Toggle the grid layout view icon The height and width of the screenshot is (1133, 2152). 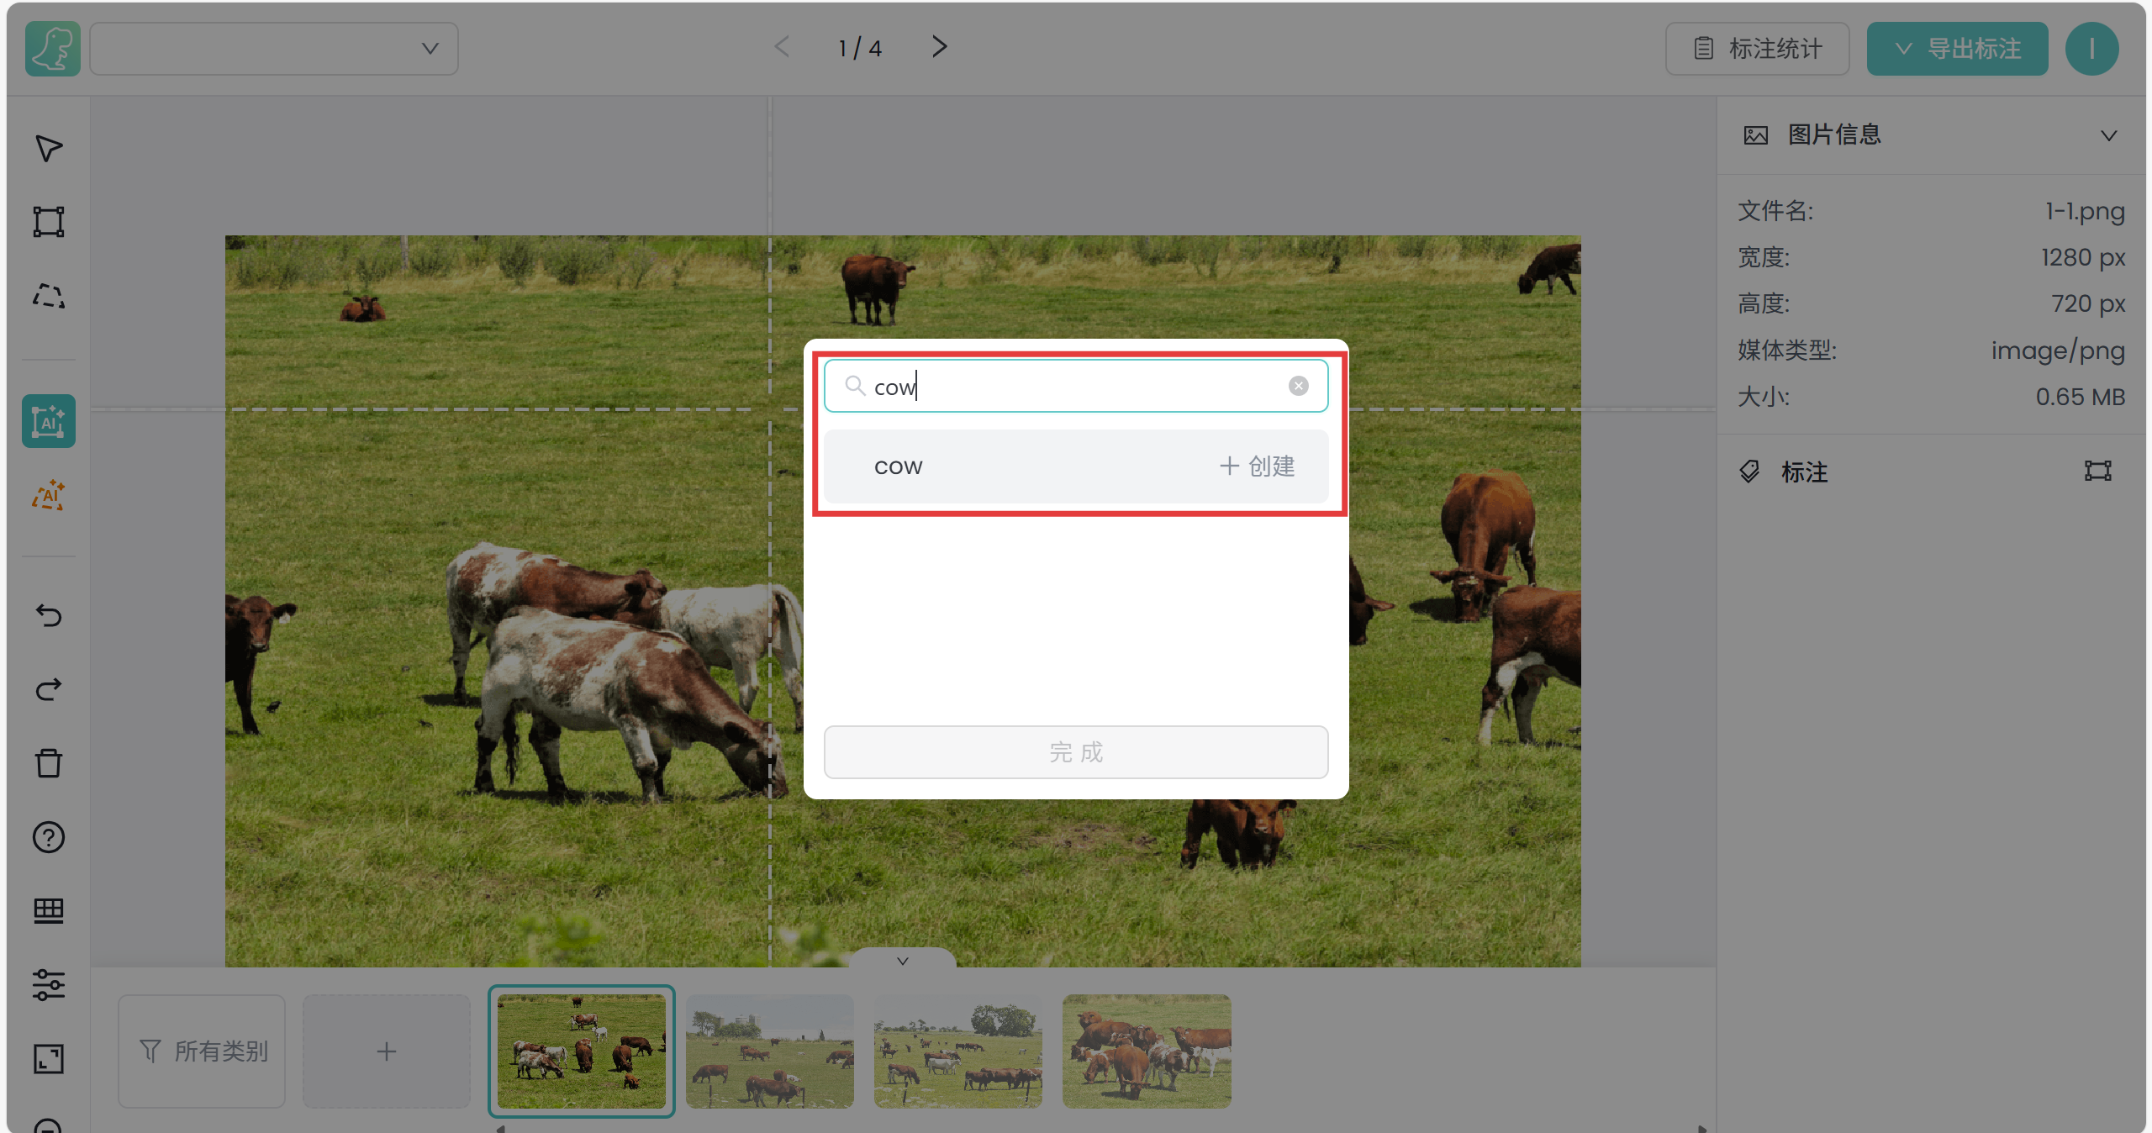pos(49,911)
